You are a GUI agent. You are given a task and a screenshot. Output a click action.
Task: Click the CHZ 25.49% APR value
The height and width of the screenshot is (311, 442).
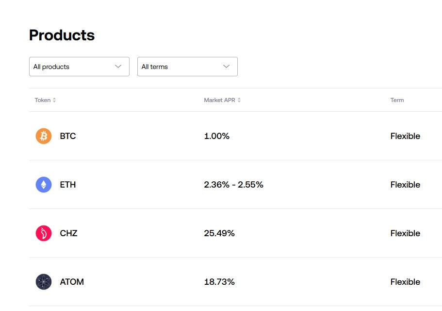219,233
